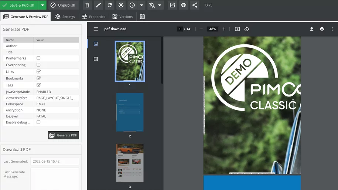338x190 pixels.
Task: Open the share icon in top toolbar
Action: pyautogui.click(x=195, y=5)
